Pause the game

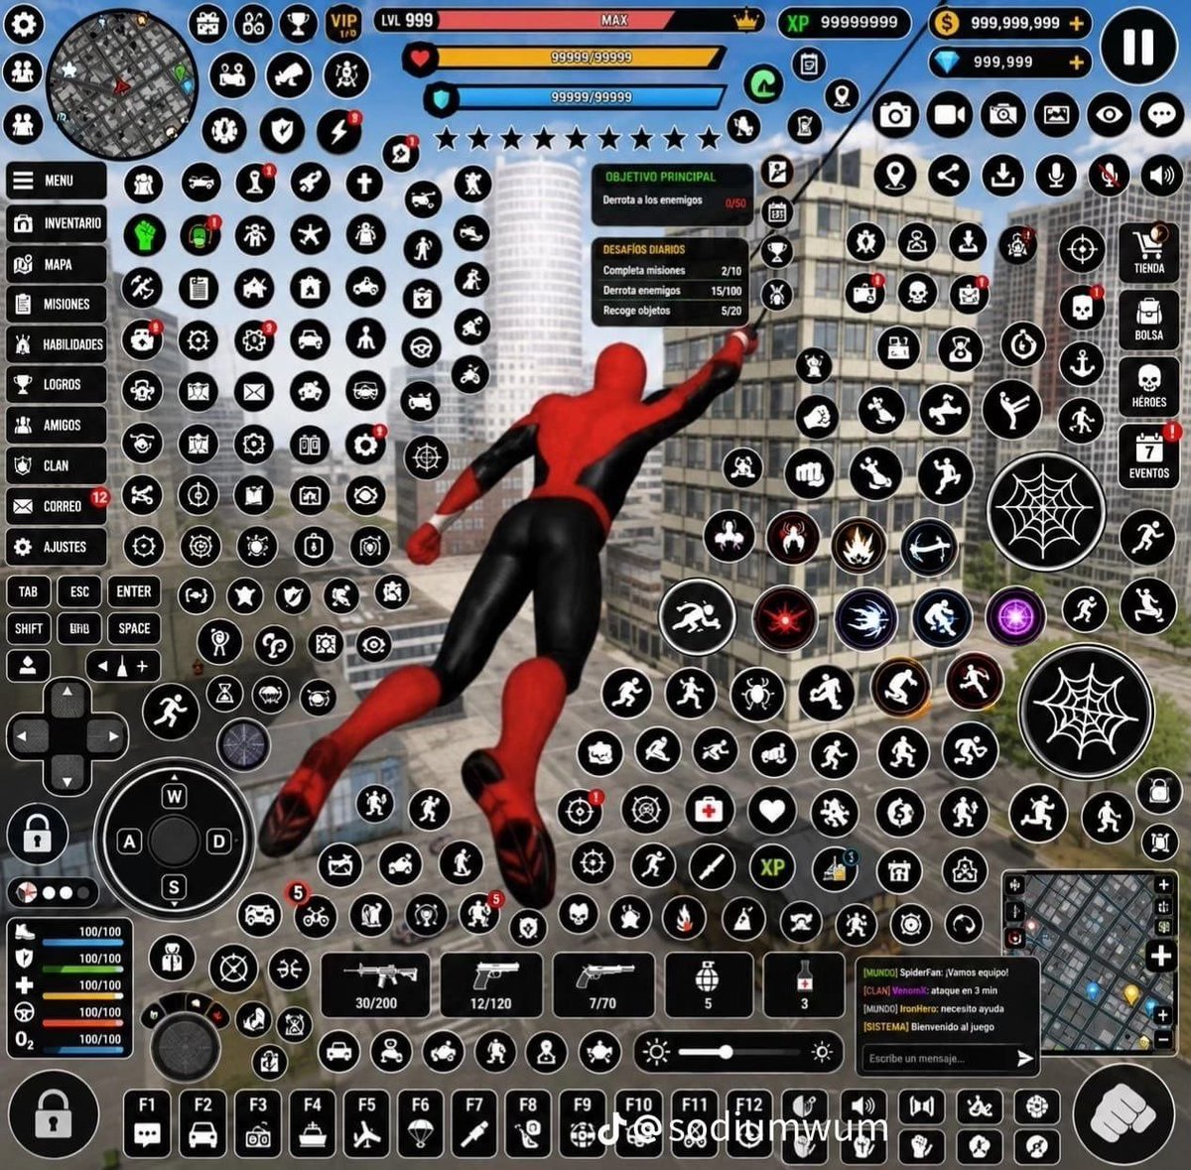pyautogui.click(x=1138, y=47)
